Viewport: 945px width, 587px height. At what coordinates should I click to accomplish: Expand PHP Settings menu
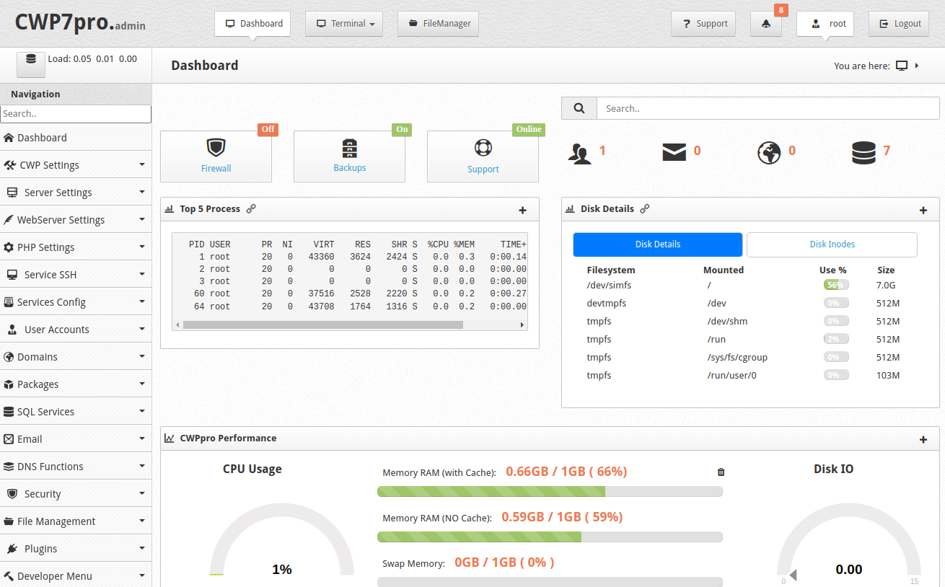pyautogui.click(x=76, y=247)
